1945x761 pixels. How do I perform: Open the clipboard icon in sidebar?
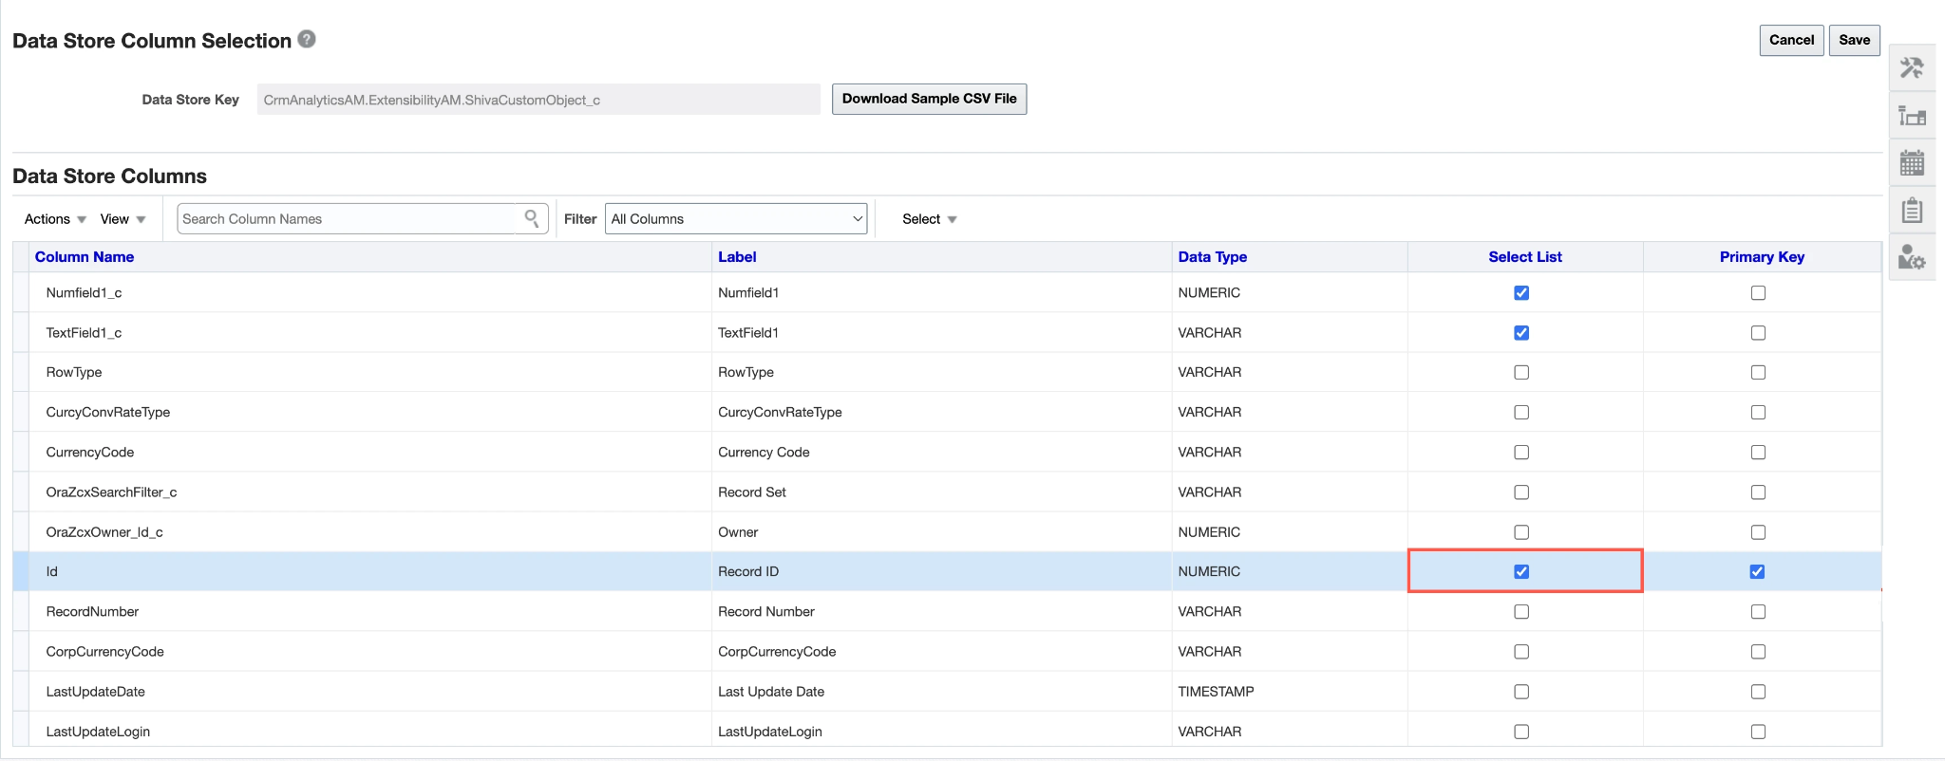pyautogui.click(x=1911, y=210)
